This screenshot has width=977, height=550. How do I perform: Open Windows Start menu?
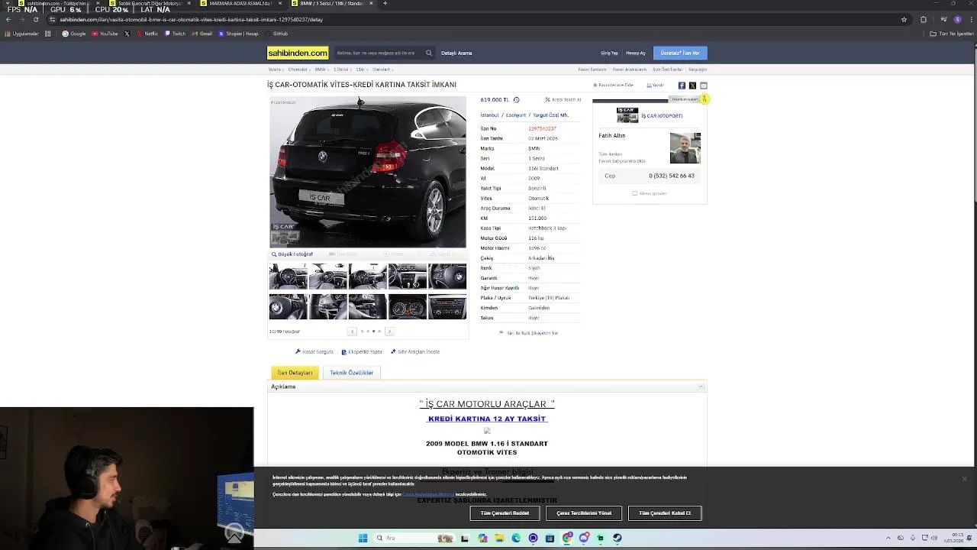point(363,538)
